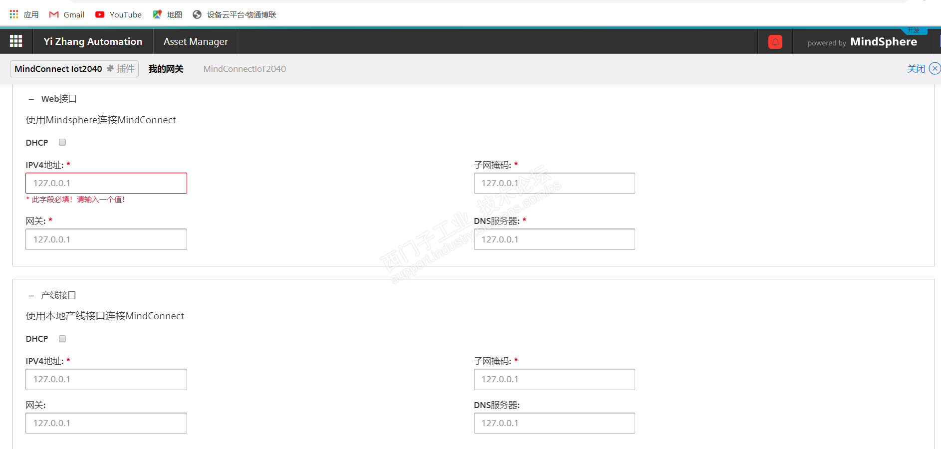Open the 设备云平台 bookmark
Screen dimensions: 941x449
click(x=235, y=14)
